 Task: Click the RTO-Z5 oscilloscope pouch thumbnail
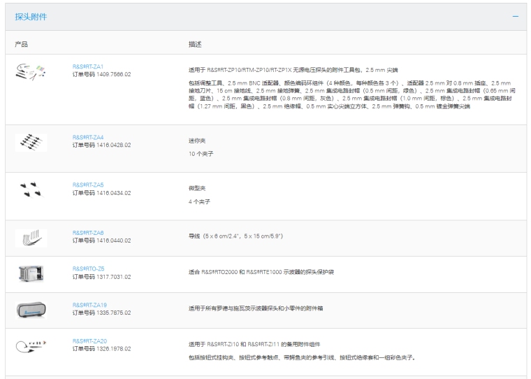click(31, 271)
